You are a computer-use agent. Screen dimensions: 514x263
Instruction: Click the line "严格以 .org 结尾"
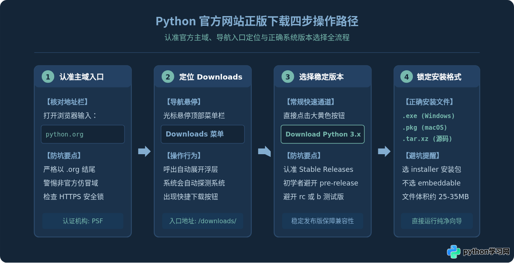[69, 169]
